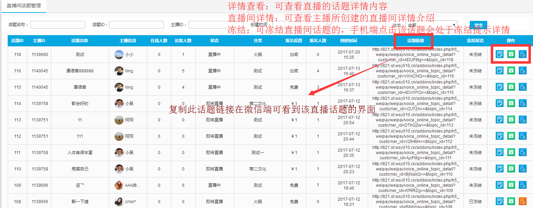The height and width of the screenshot is (208, 533).
Task: Focus the 话题ID input field
Action: (x=136, y=25)
